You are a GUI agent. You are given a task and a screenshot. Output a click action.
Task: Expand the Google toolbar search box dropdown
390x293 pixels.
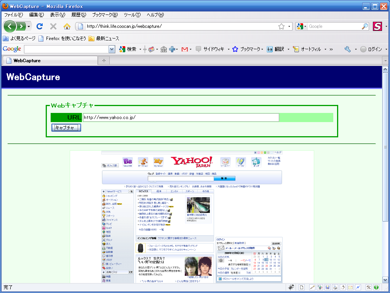[x=112, y=49]
